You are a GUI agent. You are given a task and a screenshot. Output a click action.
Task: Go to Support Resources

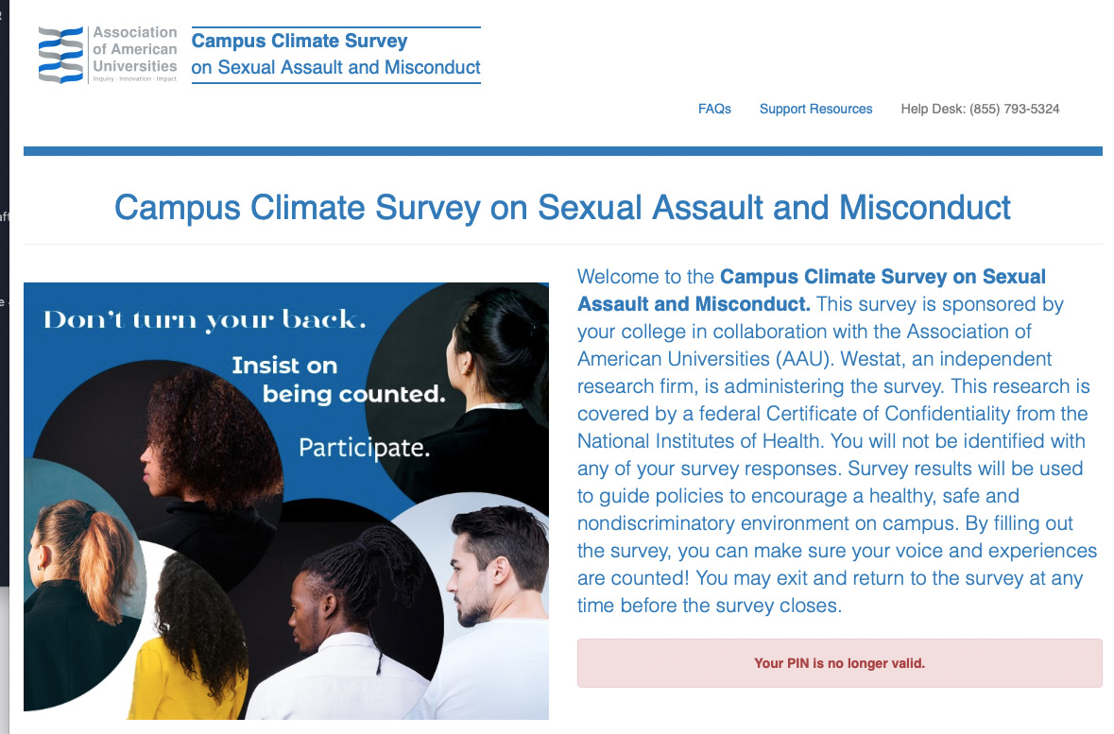pyautogui.click(x=815, y=109)
